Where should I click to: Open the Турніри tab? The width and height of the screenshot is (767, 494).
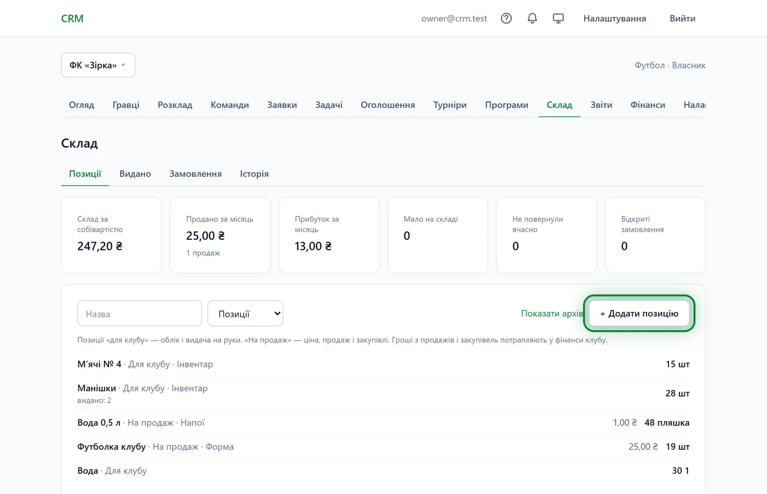point(450,105)
